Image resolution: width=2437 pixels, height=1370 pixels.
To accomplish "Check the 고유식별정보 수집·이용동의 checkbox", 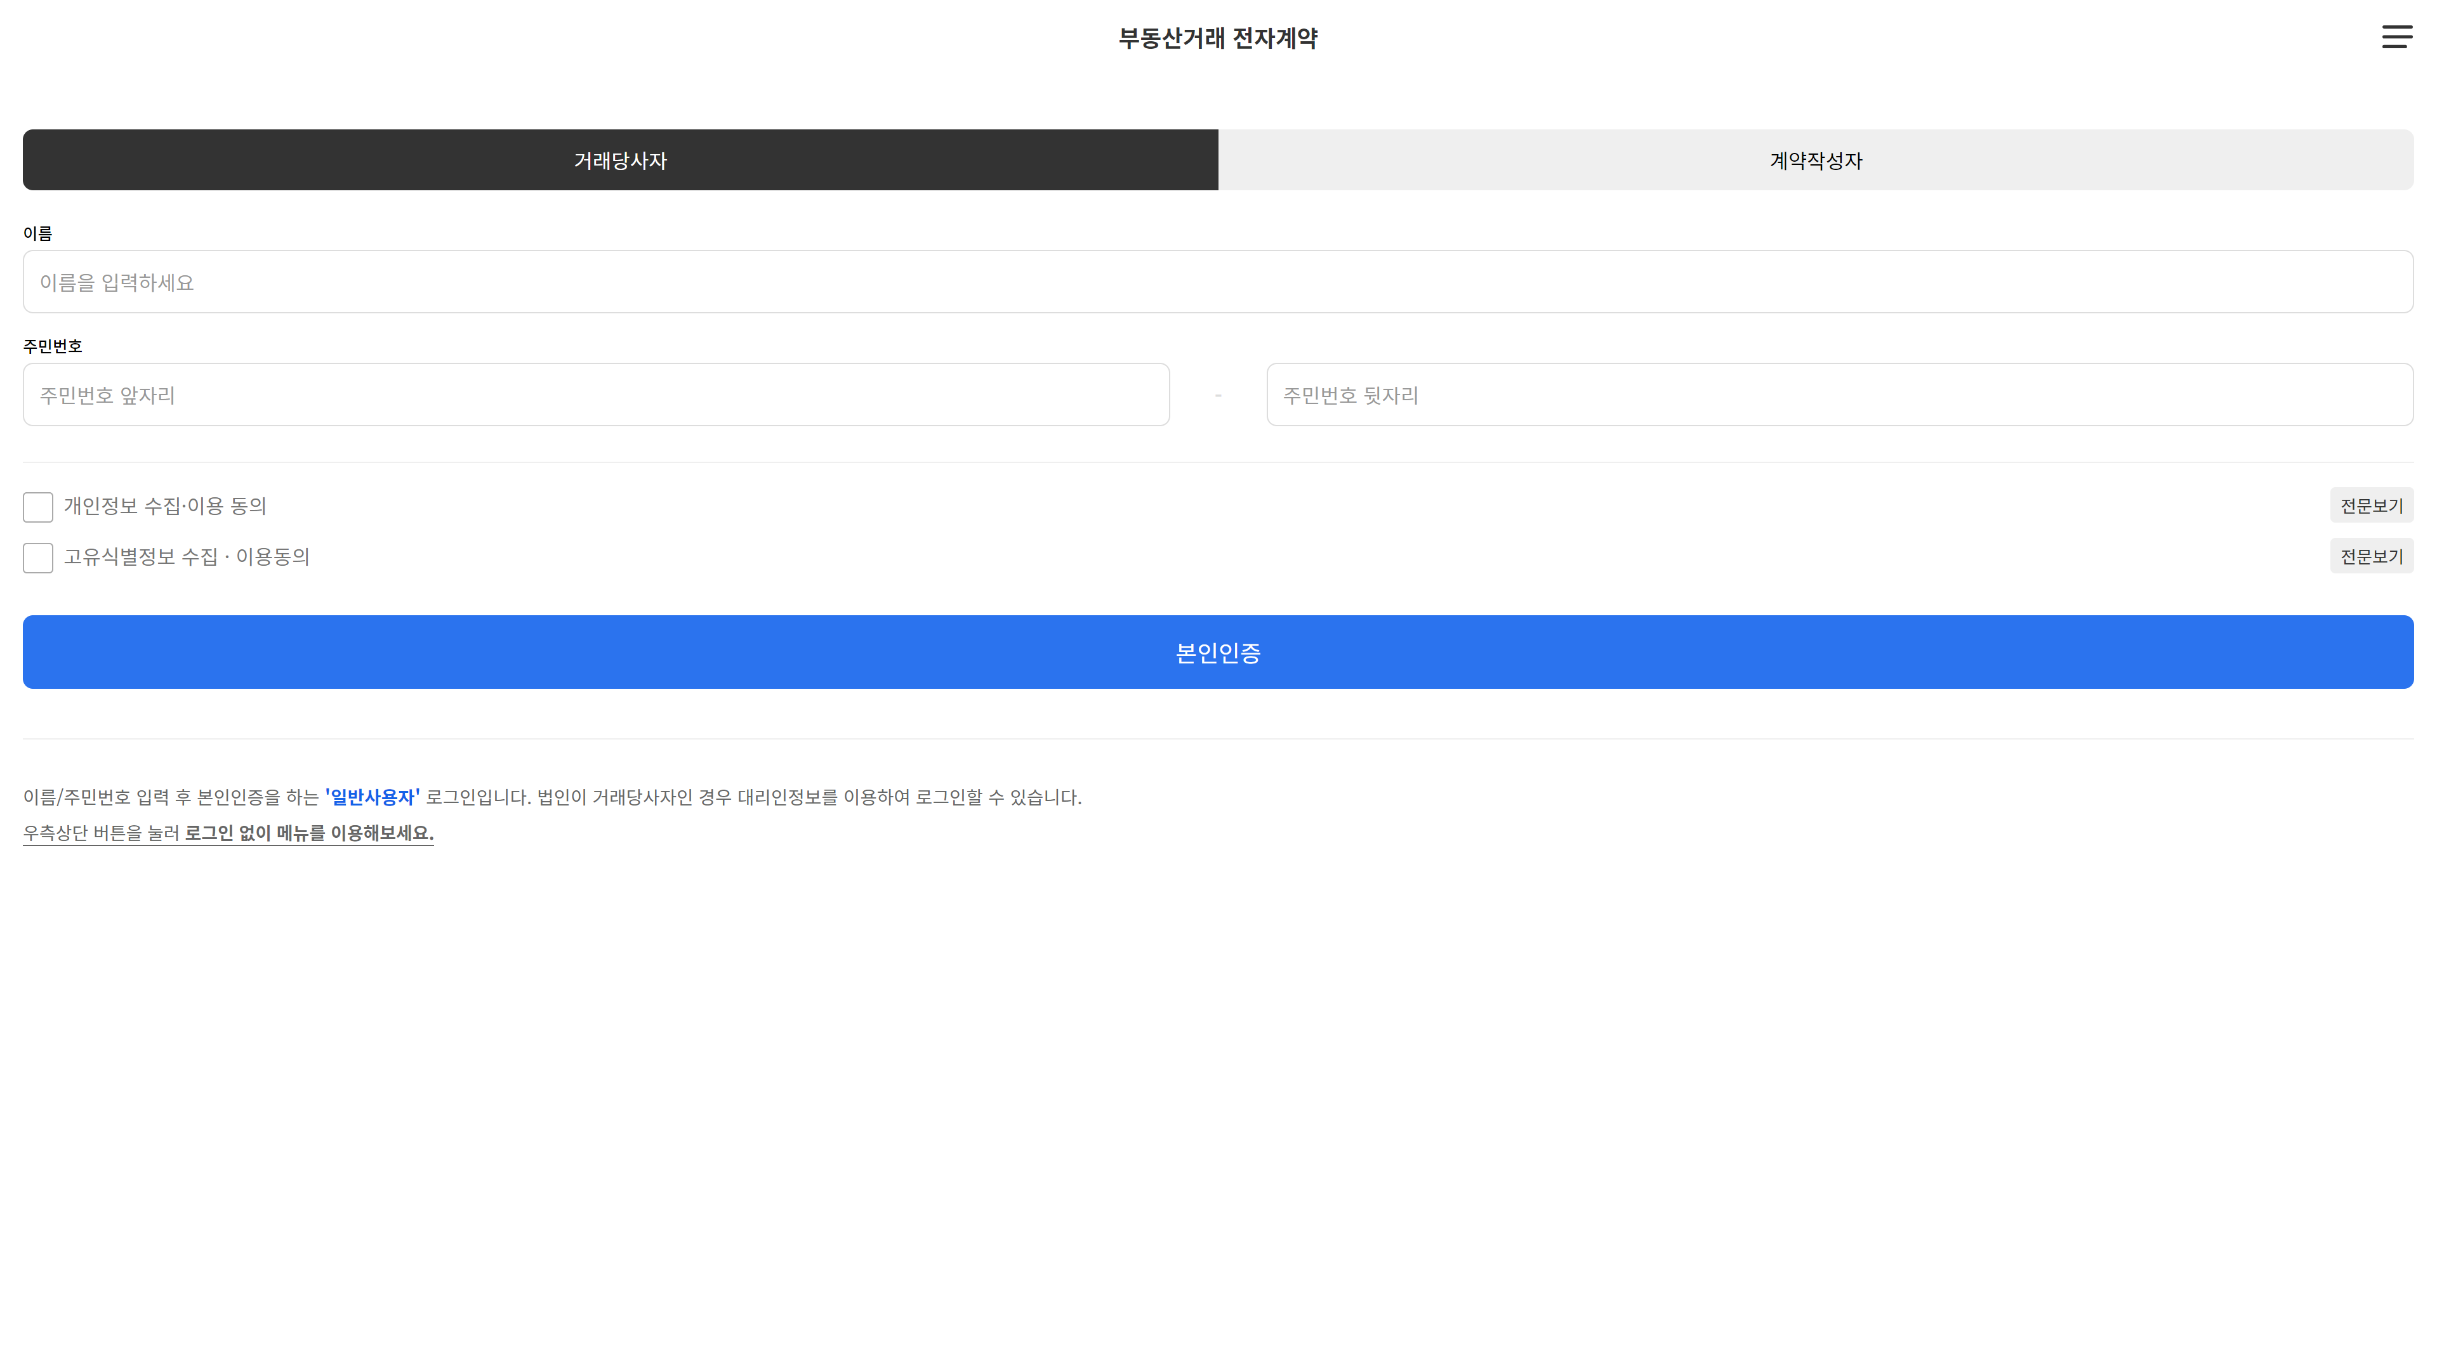I will pyautogui.click(x=38, y=558).
